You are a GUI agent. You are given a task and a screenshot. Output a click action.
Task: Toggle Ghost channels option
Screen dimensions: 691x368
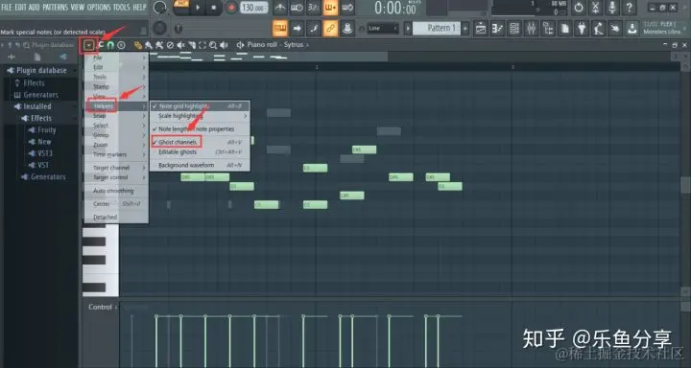pos(201,142)
